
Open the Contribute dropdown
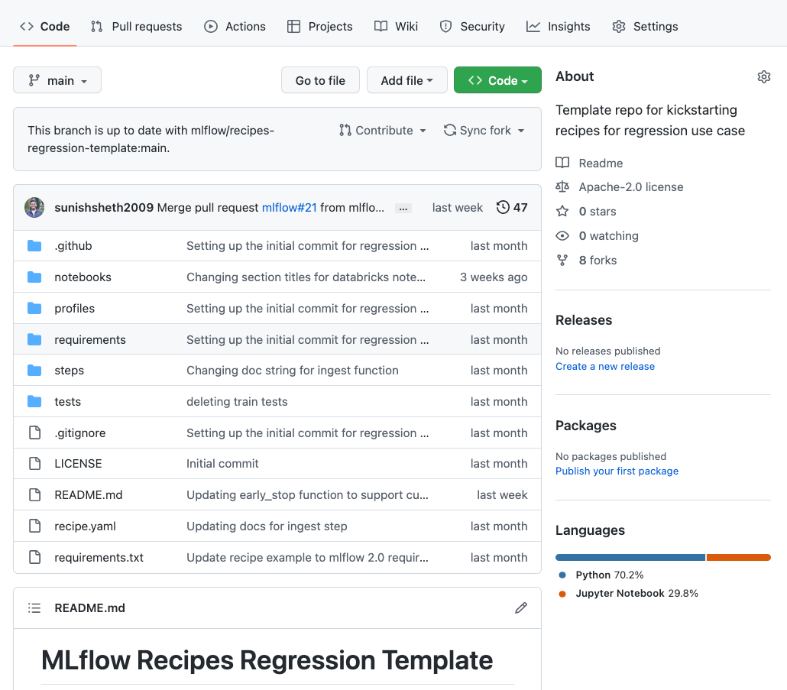382,130
